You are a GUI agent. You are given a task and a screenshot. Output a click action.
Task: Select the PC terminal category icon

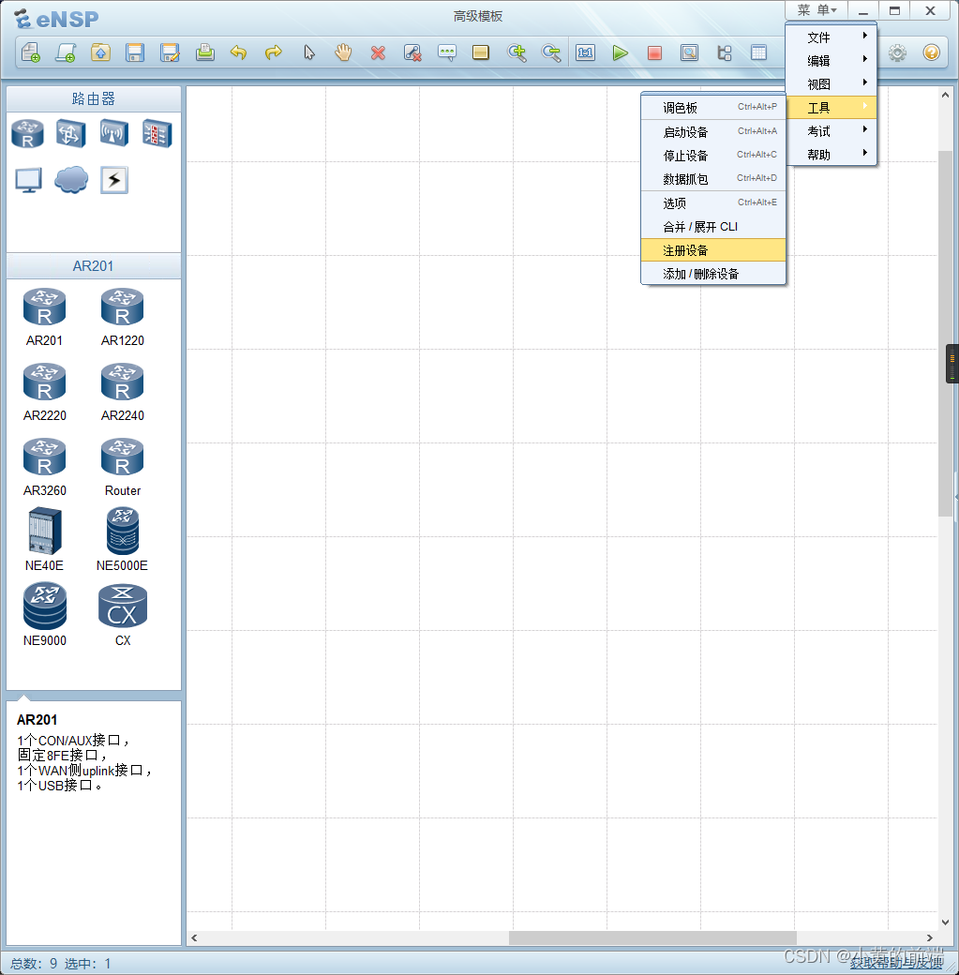(28, 180)
